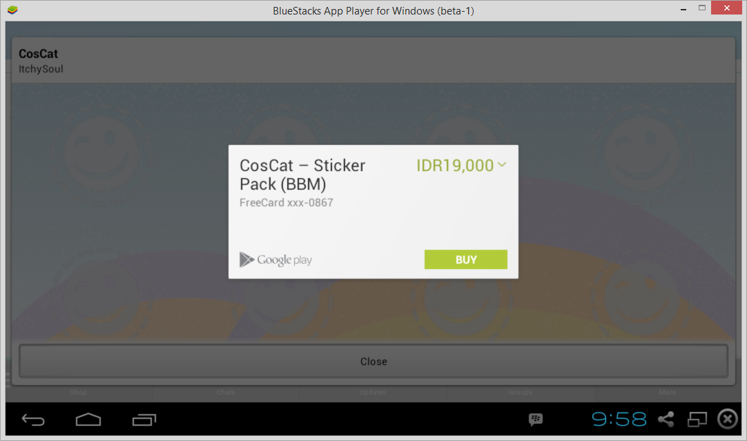Click the IDR19,000 price text
Viewport: 747px width, 441px height.
455,165
